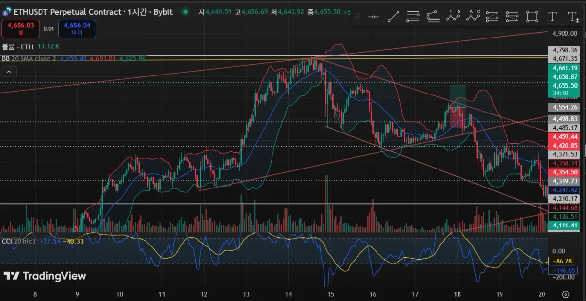Viewport: 586px width, 301px height.
Task: Select the Rectangle shape drawing tool
Action: (x=532, y=17)
